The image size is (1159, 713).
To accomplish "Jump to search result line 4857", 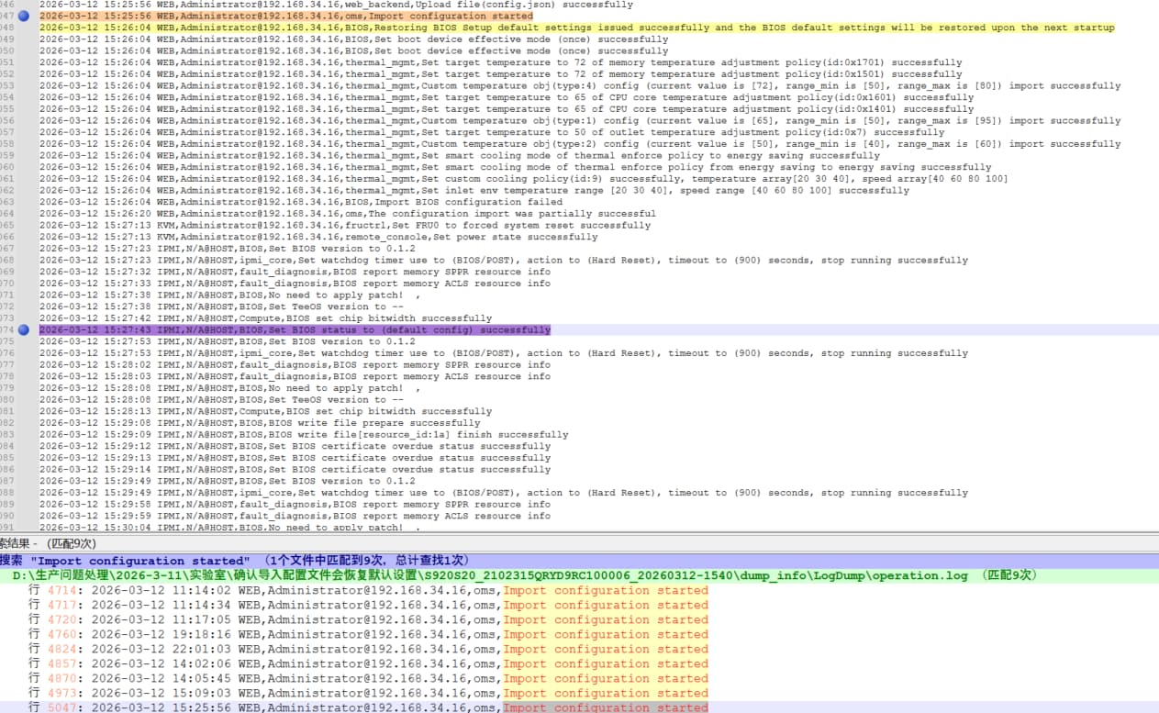I will click(367, 663).
